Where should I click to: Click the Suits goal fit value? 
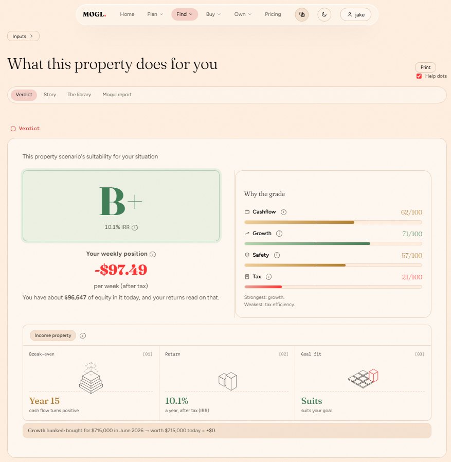312,401
